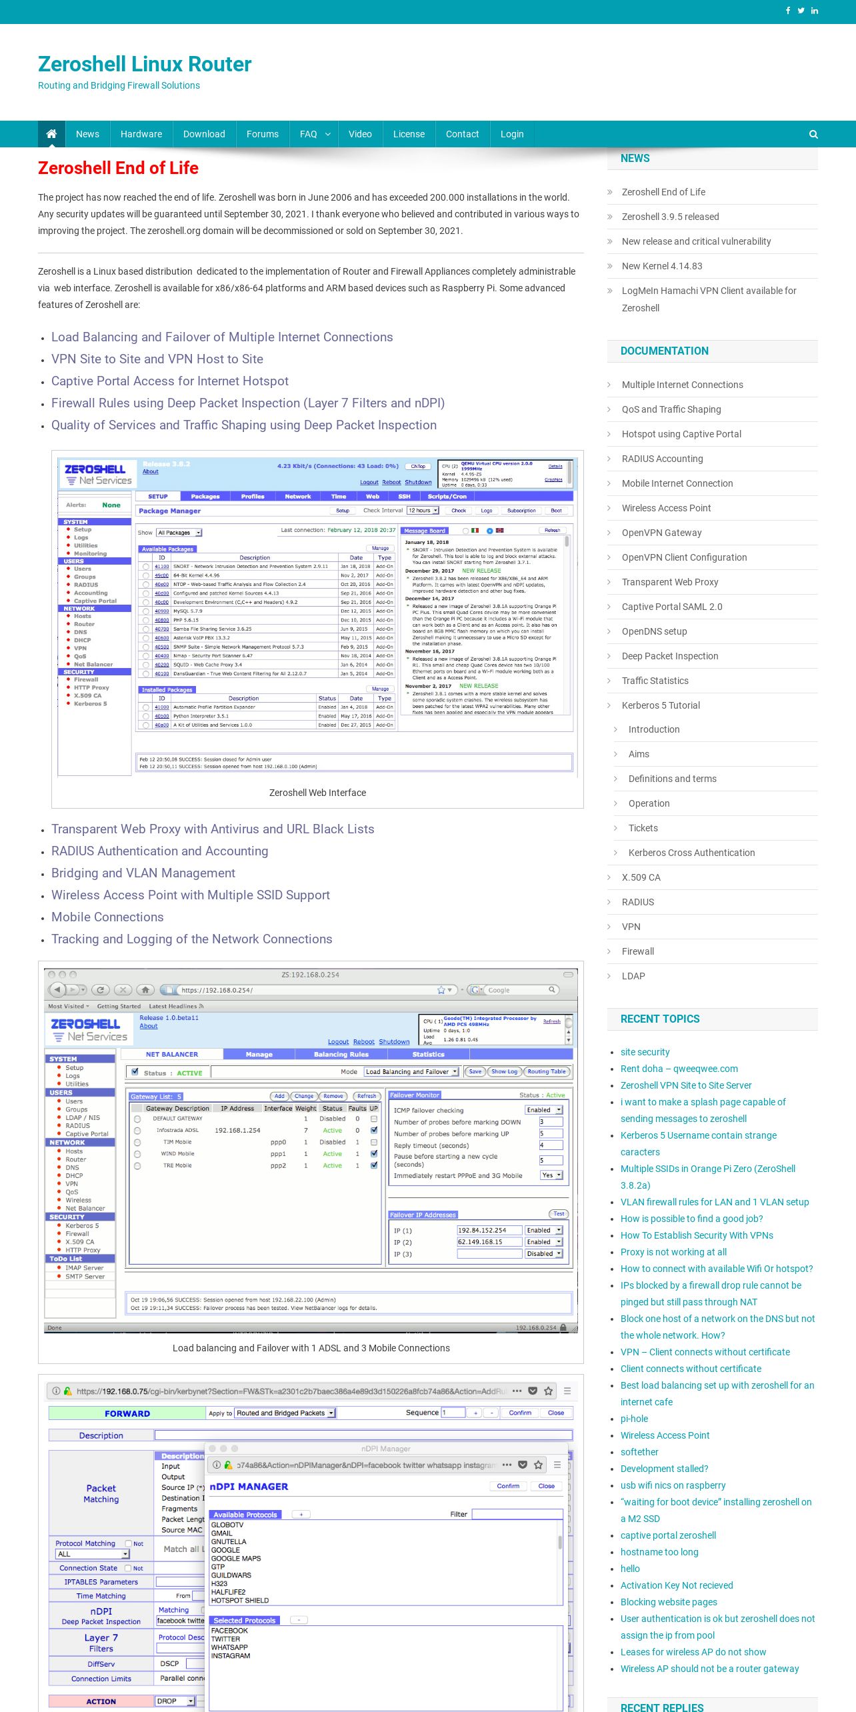Open the Introduction Kerberos subpage
The image size is (856, 1712).
click(654, 729)
